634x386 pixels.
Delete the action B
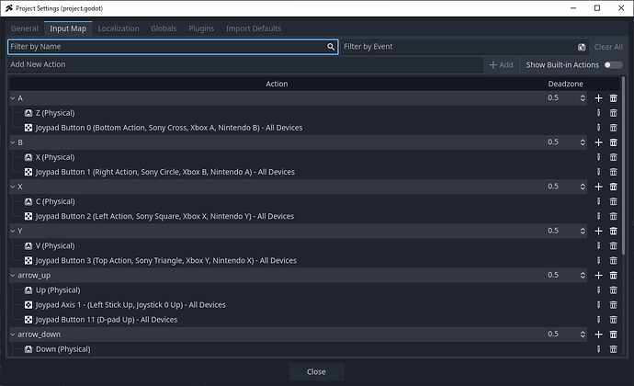point(613,142)
